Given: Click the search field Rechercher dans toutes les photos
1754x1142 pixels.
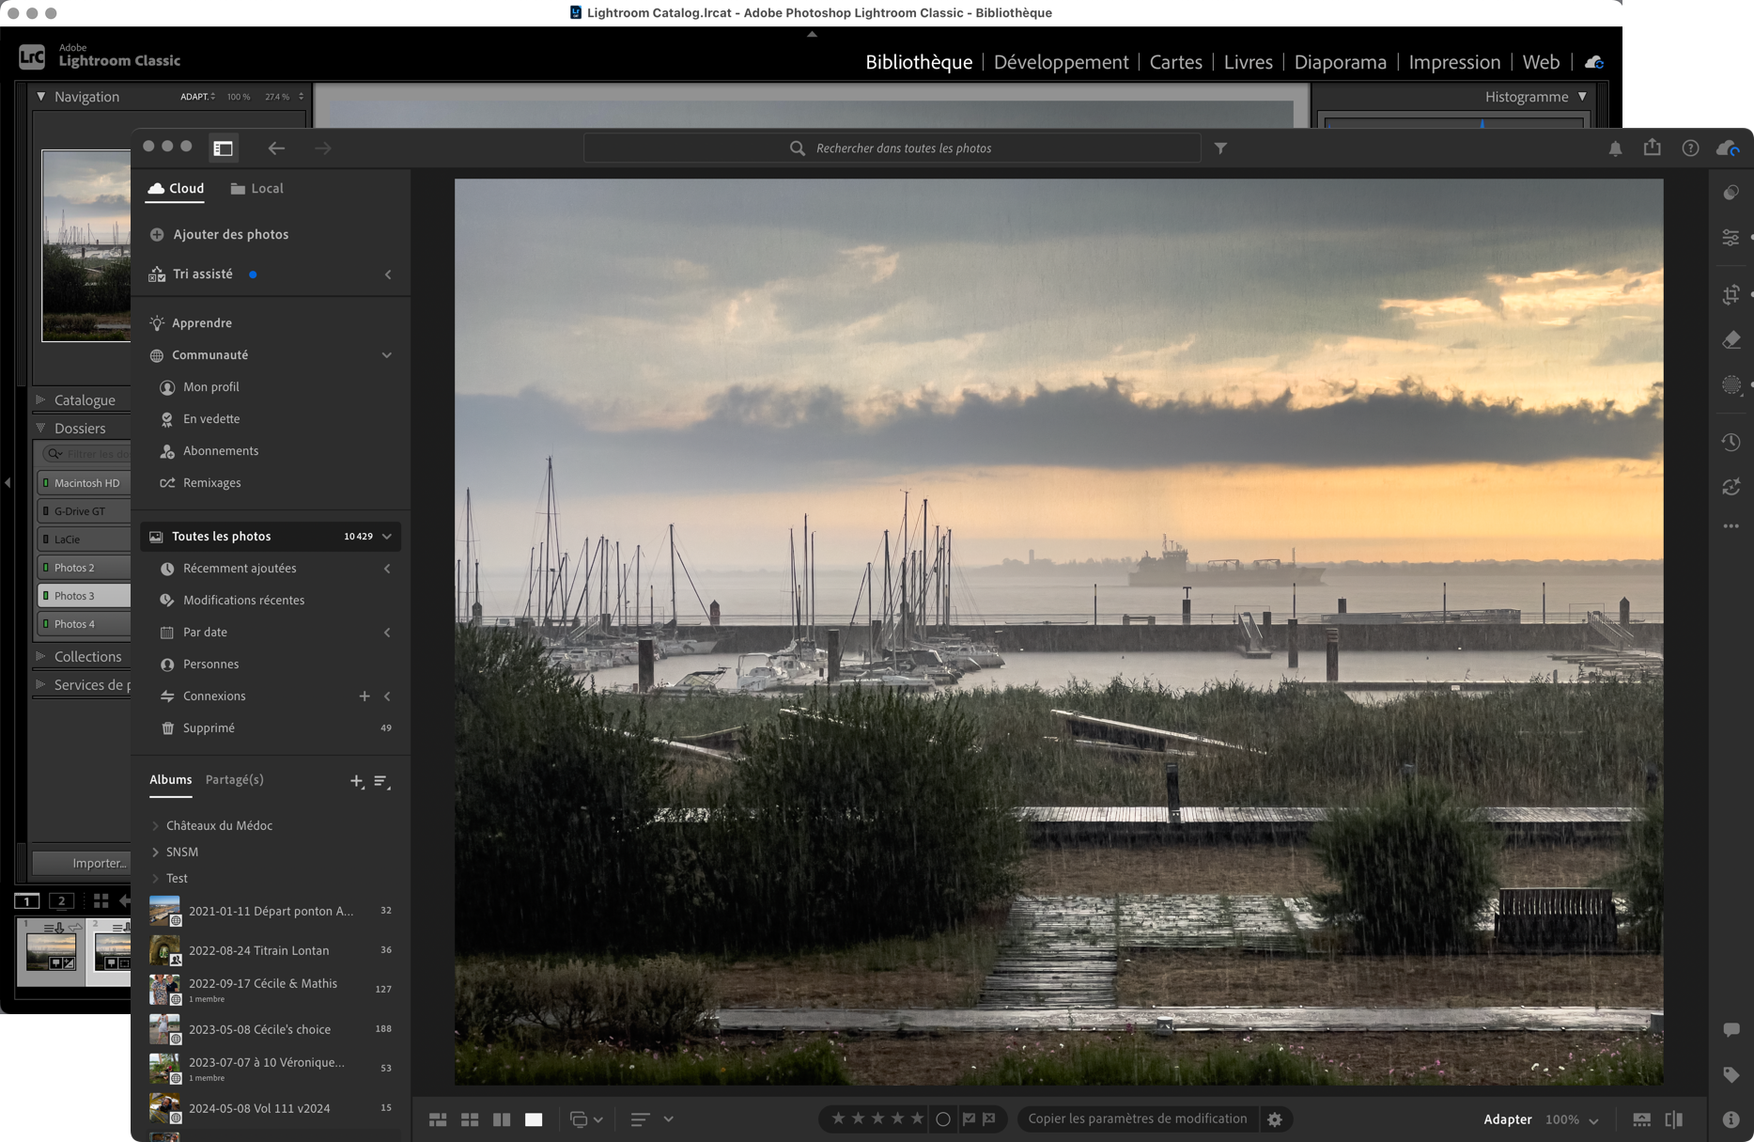Looking at the screenshot, I should 893,149.
